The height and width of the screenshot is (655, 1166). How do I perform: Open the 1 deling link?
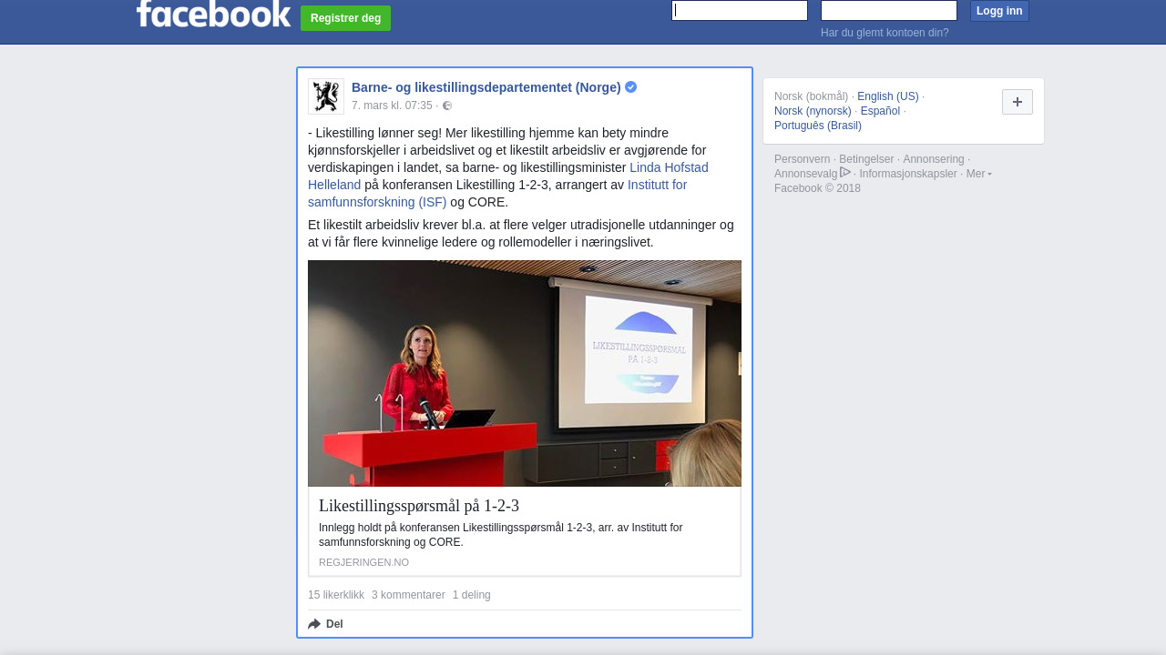472,595
